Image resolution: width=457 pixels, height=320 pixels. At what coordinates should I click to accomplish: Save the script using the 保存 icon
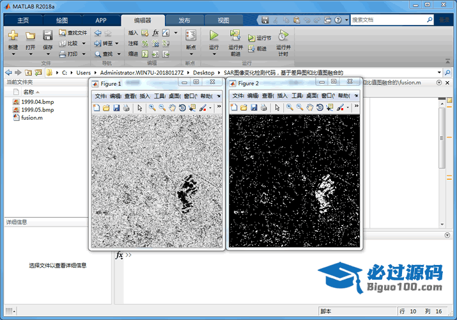point(47,35)
